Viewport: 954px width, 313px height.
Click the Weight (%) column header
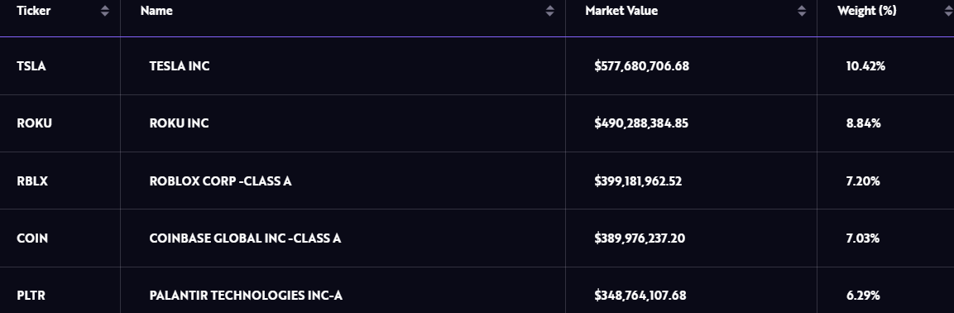866,11
